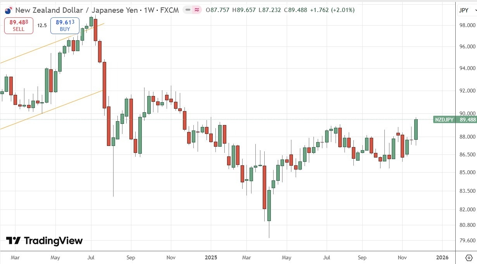Click the 2025 label on the time axis
Viewport: 477px width, 264px height.
[x=211, y=257]
